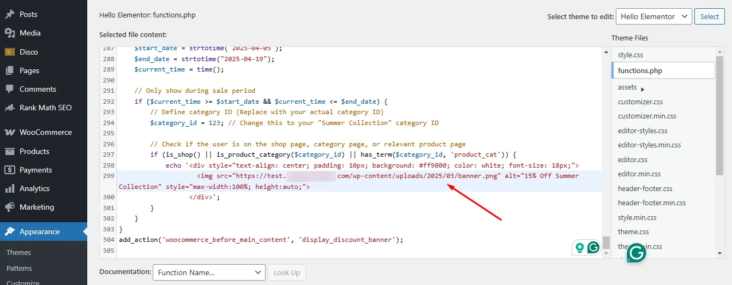Image resolution: width=732 pixels, height=285 pixels.
Task: Open style.min.css file
Action: (637, 217)
